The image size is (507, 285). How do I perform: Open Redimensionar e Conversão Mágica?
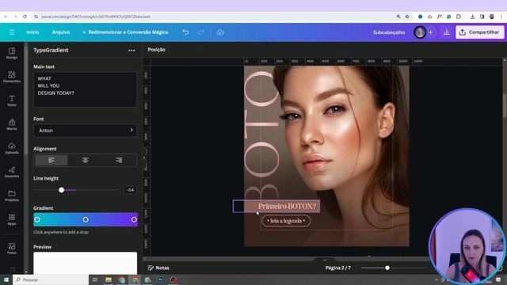pos(125,32)
